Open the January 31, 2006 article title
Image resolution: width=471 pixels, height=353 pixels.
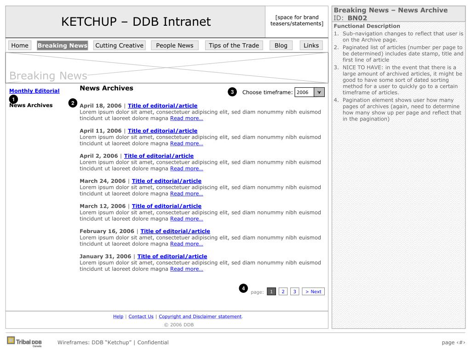(172, 256)
